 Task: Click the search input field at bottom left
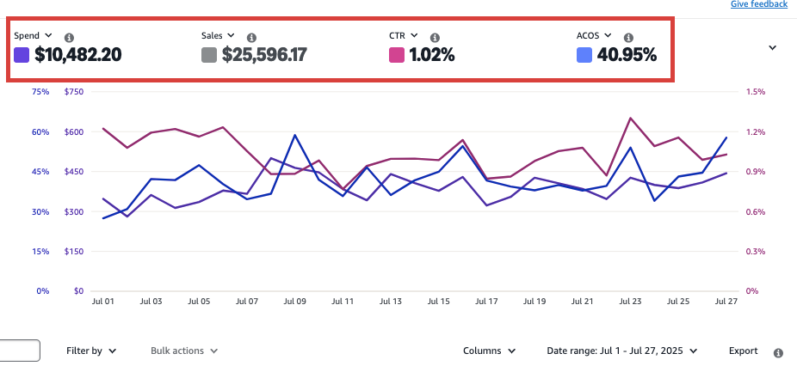point(20,351)
